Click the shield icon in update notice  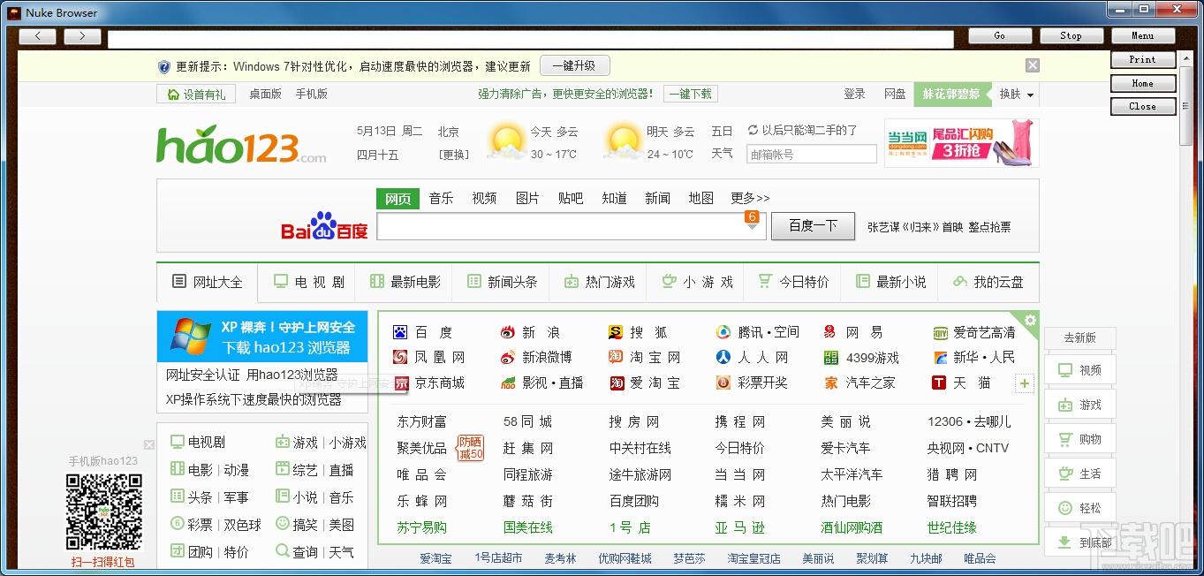[x=164, y=66]
